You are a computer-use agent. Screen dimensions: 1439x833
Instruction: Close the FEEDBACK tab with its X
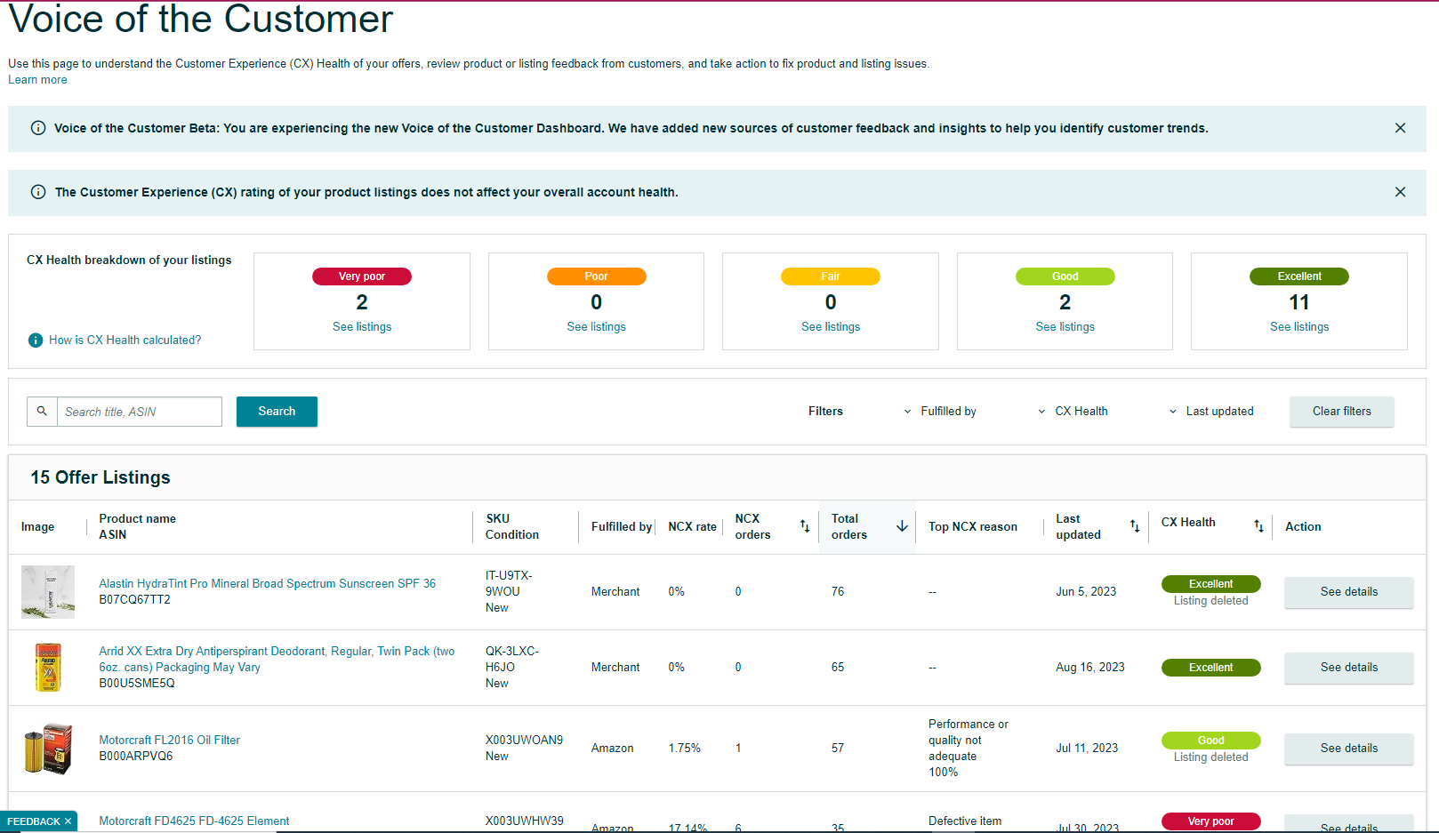(x=68, y=821)
